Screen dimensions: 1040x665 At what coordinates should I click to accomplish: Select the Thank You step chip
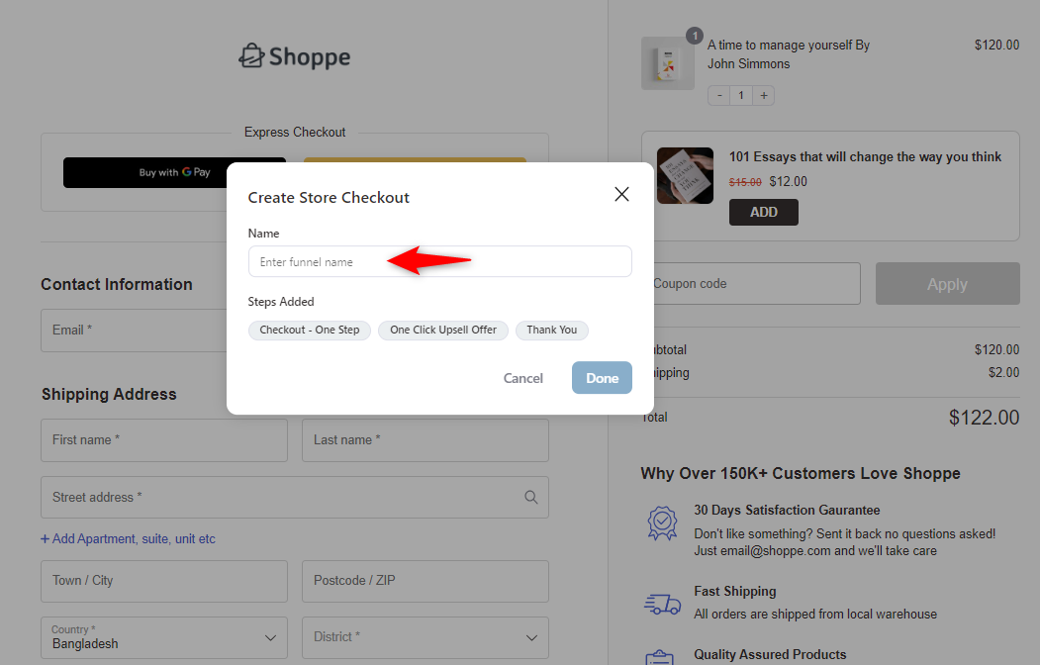pyautogui.click(x=552, y=331)
